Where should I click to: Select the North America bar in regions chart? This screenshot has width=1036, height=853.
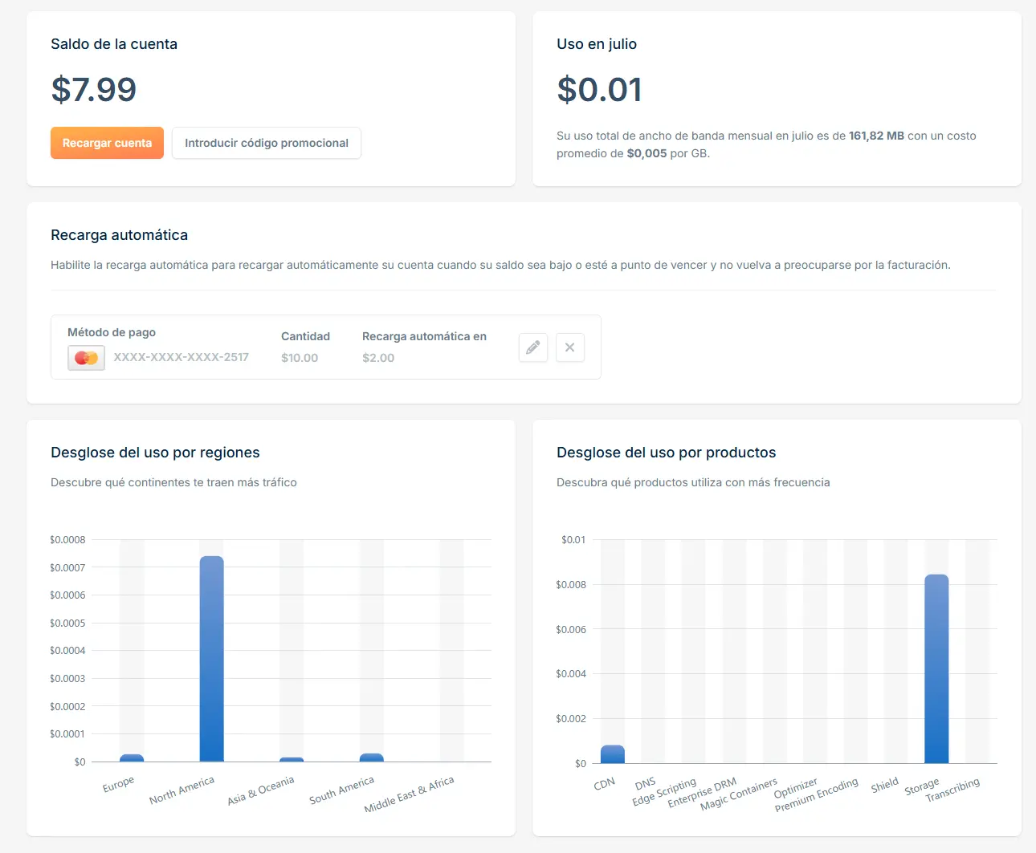click(211, 659)
